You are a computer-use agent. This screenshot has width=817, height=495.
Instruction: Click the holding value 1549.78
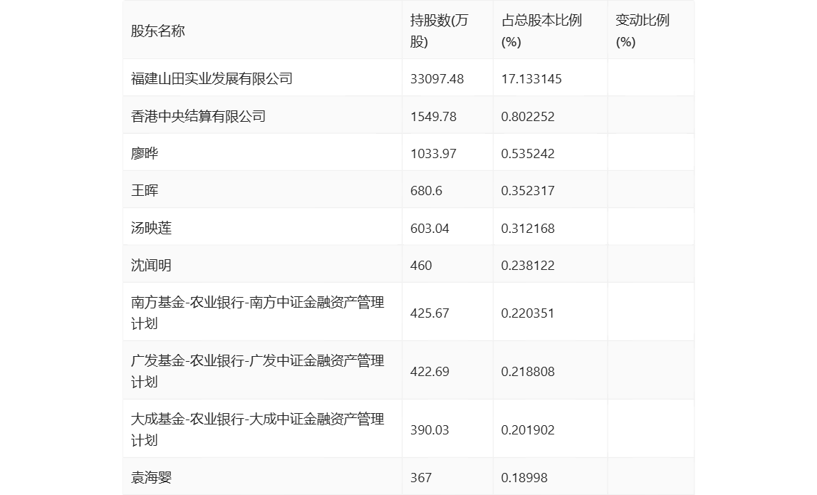point(433,116)
